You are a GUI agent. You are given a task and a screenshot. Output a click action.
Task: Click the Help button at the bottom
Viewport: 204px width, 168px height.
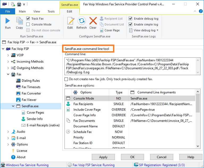pyautogui.click(x=191, y=157)
